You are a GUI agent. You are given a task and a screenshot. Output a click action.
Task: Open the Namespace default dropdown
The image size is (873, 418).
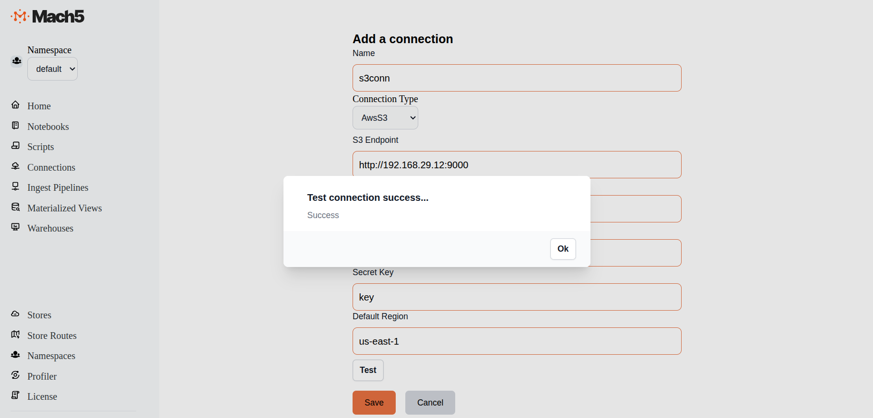(x=53, y=69)
